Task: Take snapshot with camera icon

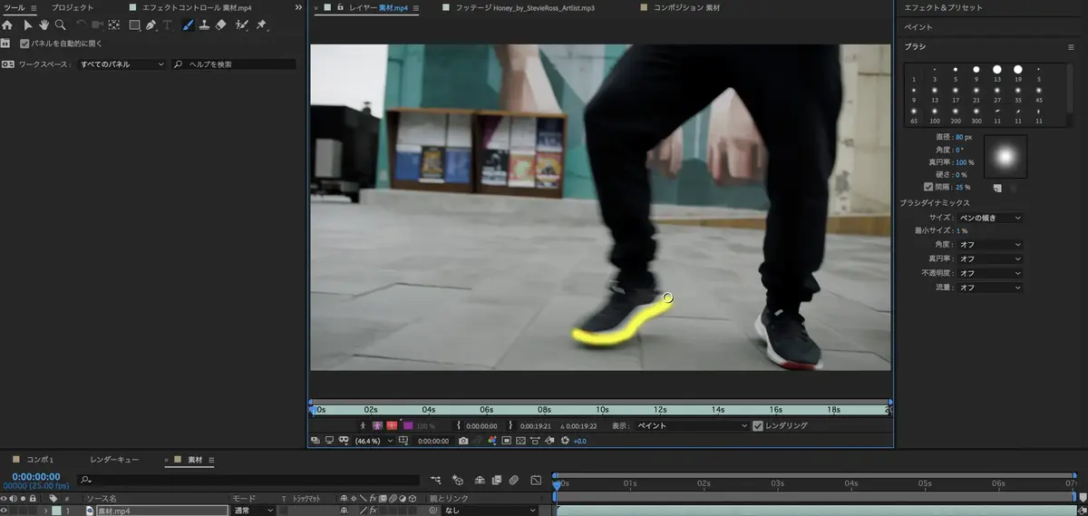Action: click(x=463, y=441)
